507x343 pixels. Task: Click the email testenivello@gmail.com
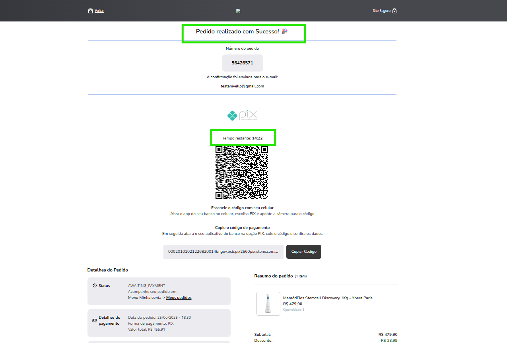coord(243,86)
